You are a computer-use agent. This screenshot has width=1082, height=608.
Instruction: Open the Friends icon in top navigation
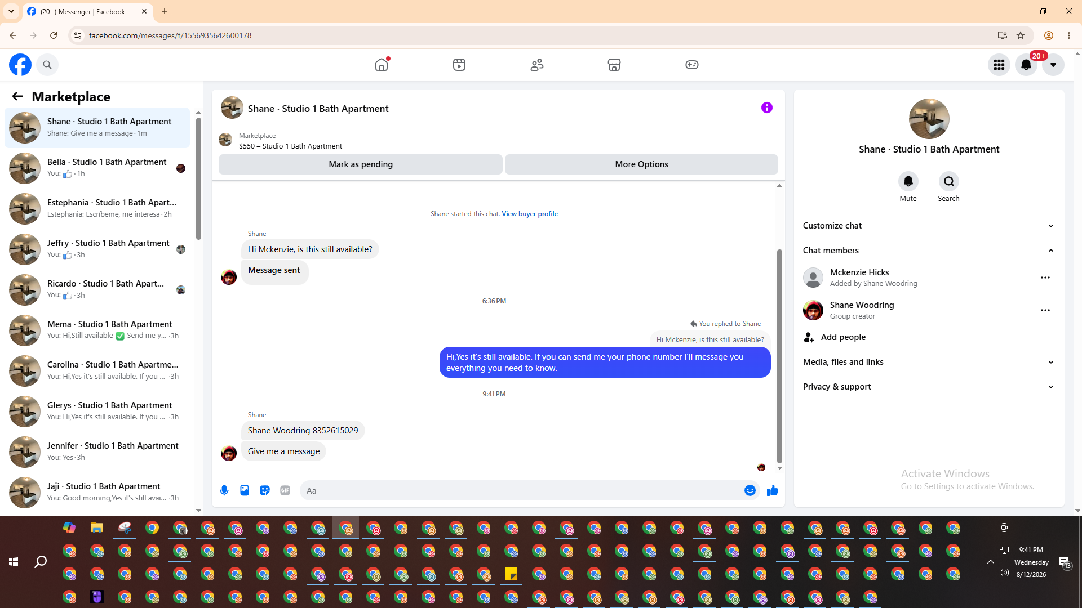[537, 65]
